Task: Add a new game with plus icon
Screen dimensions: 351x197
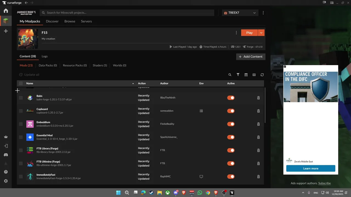Action: point(6,31)
